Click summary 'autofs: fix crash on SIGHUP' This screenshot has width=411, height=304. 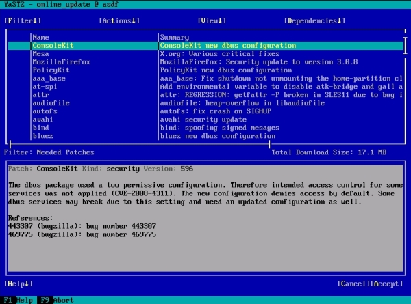(216, 111)
